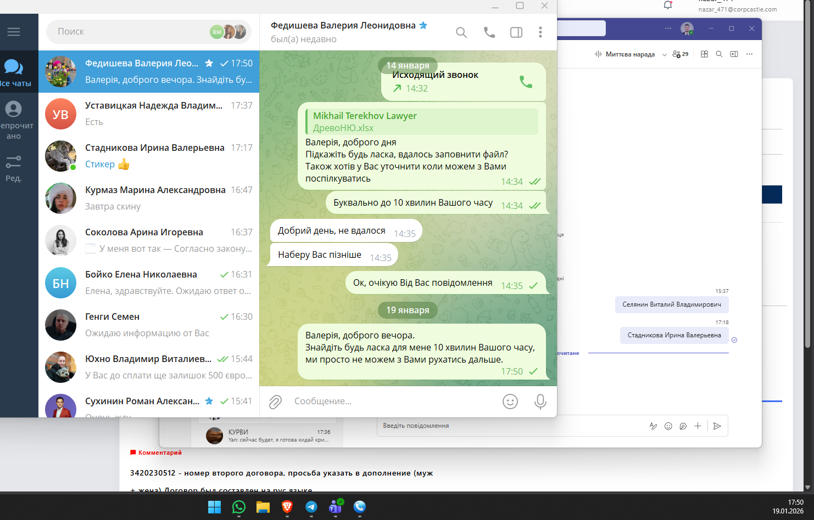Screen dimensions: 814x520
Task: Open chat with Бойко Елена Николаевна
Action: click(149, 283)
